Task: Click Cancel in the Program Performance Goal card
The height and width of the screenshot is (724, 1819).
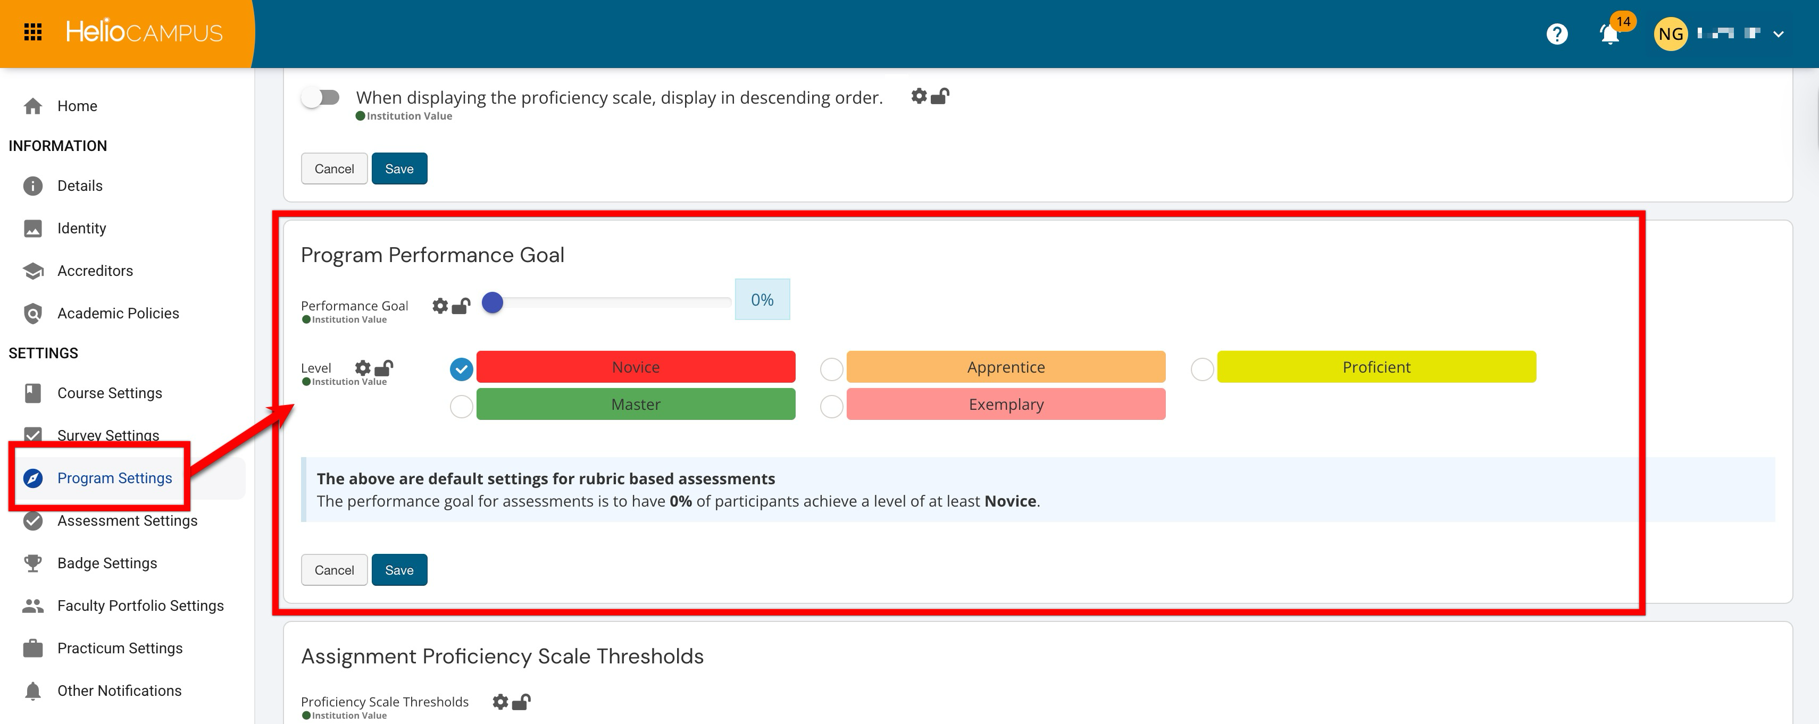Action: (334, 569)
